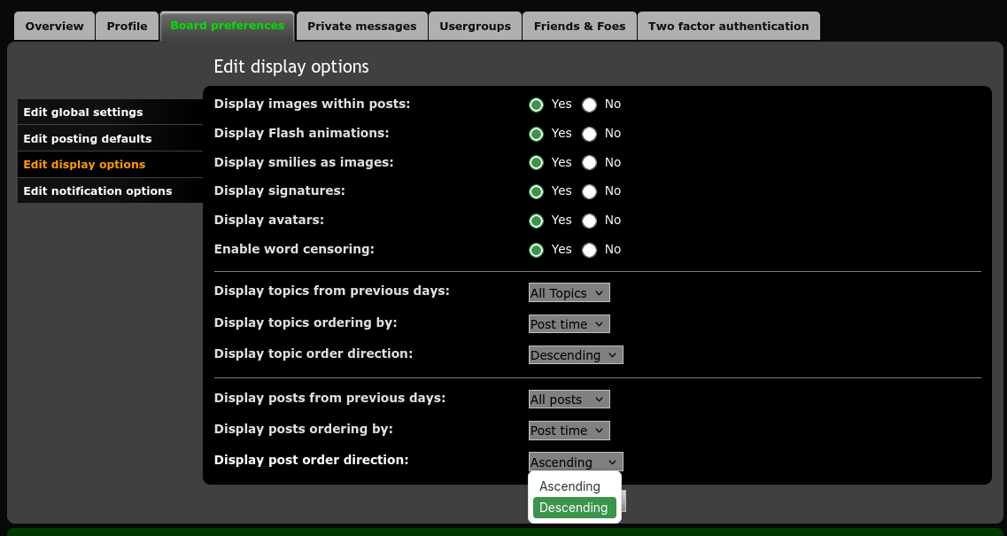Open the Profile tab

[x=127, y=27]
